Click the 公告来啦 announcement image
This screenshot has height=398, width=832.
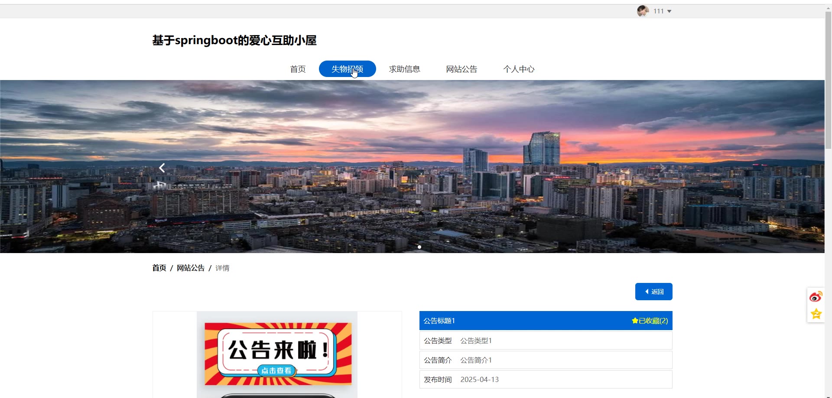pos(277,353)
